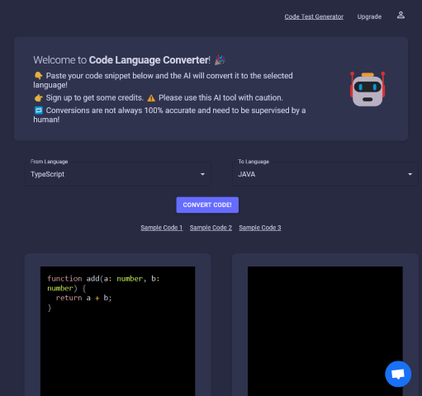Click the CONVERT CODE! button
This screenshot has width=422, height=396.
[x=207, y=205]
